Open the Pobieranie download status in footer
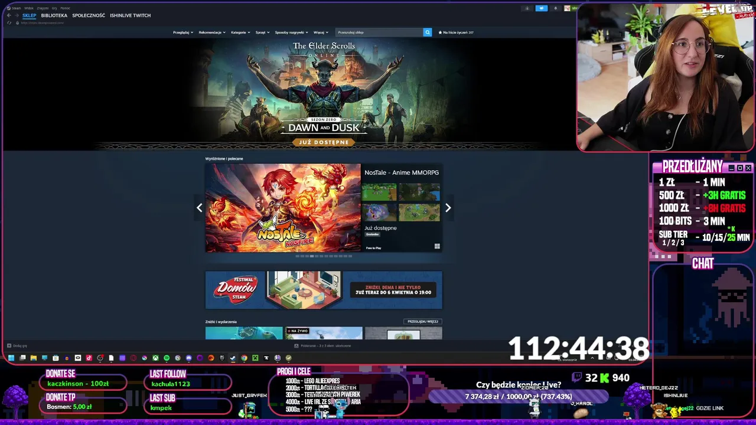This screenshot has height=425, width=756. point(323,345)
